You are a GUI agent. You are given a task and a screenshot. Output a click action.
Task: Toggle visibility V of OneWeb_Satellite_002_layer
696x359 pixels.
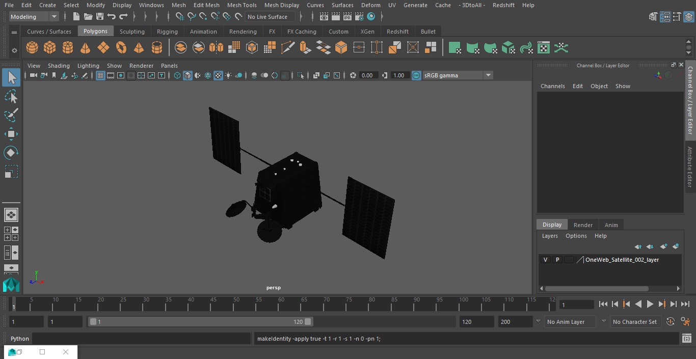[545, 260]
